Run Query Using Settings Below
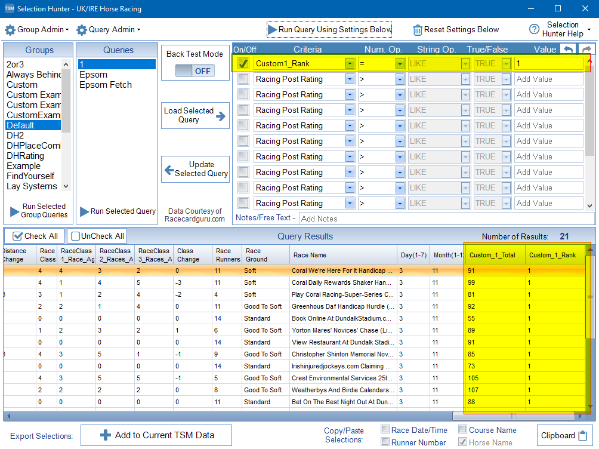 329,29
